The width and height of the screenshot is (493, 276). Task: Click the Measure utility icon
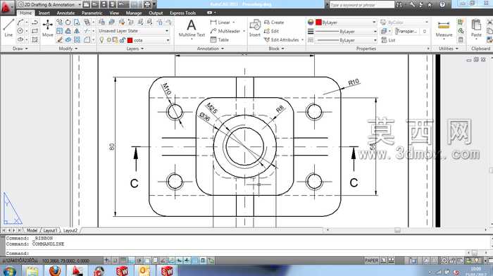(x=444, y=28)
